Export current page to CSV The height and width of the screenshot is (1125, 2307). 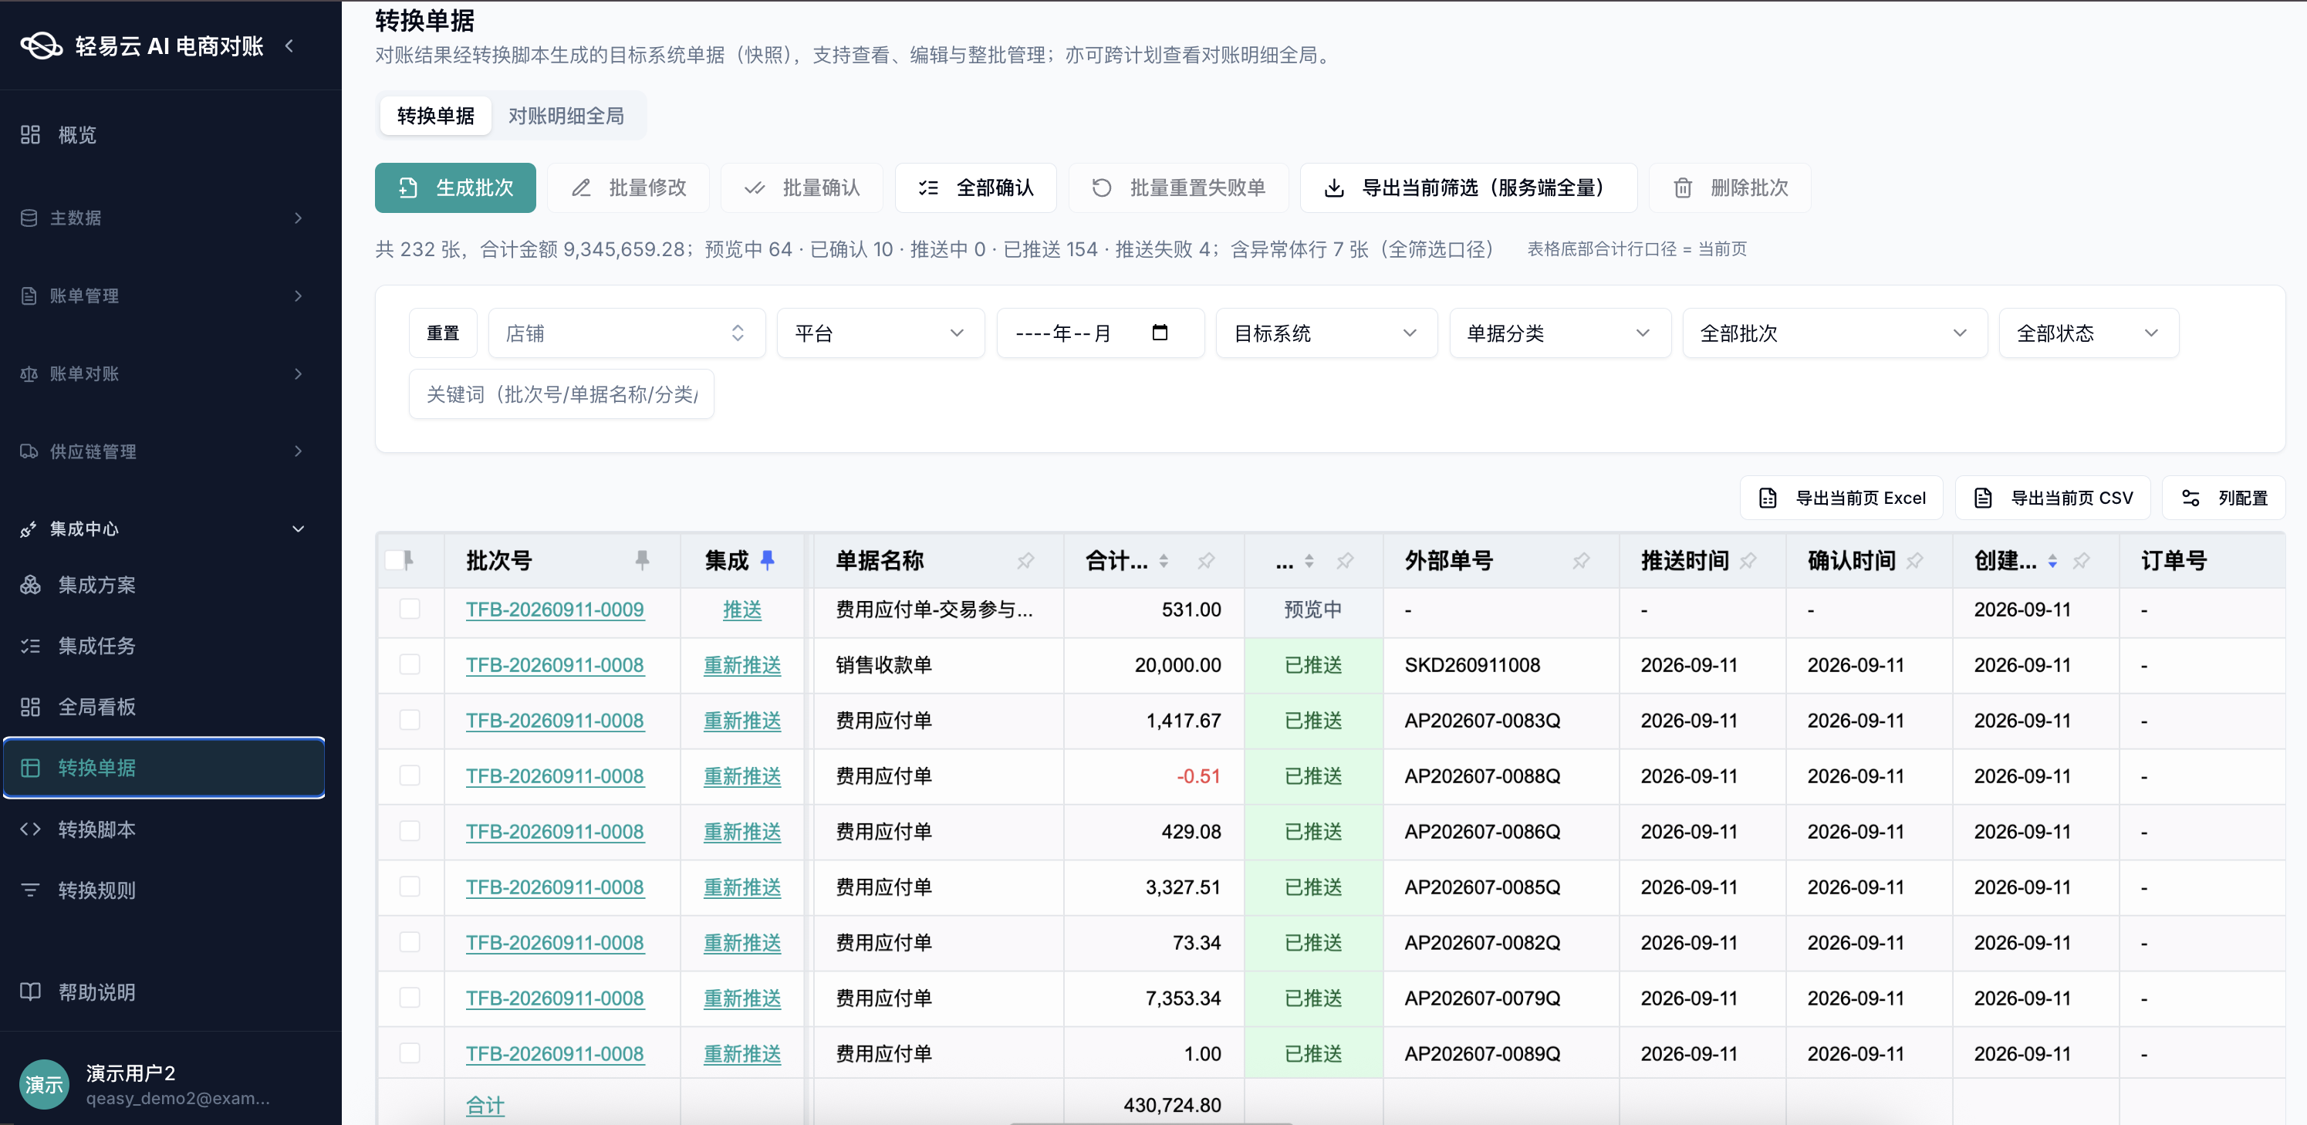(2052, 497)
